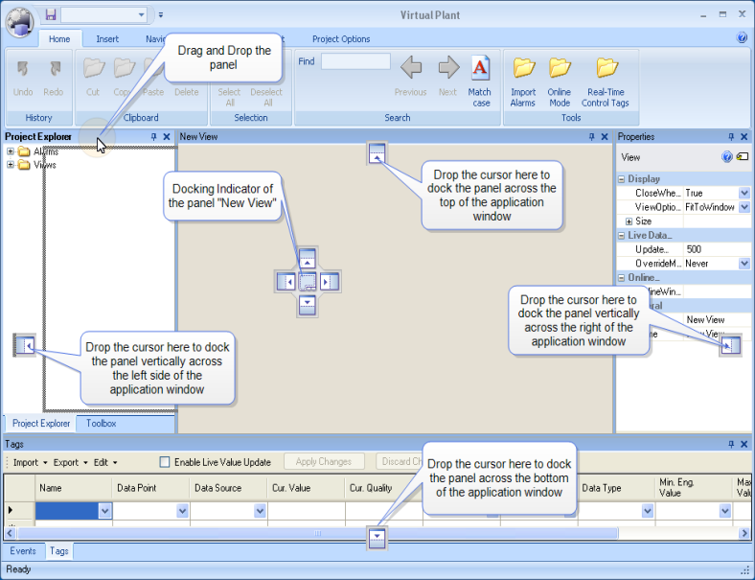
Task: Switch to the Events bottom tab
Action: pyautogui.click(x=23, y=551)
